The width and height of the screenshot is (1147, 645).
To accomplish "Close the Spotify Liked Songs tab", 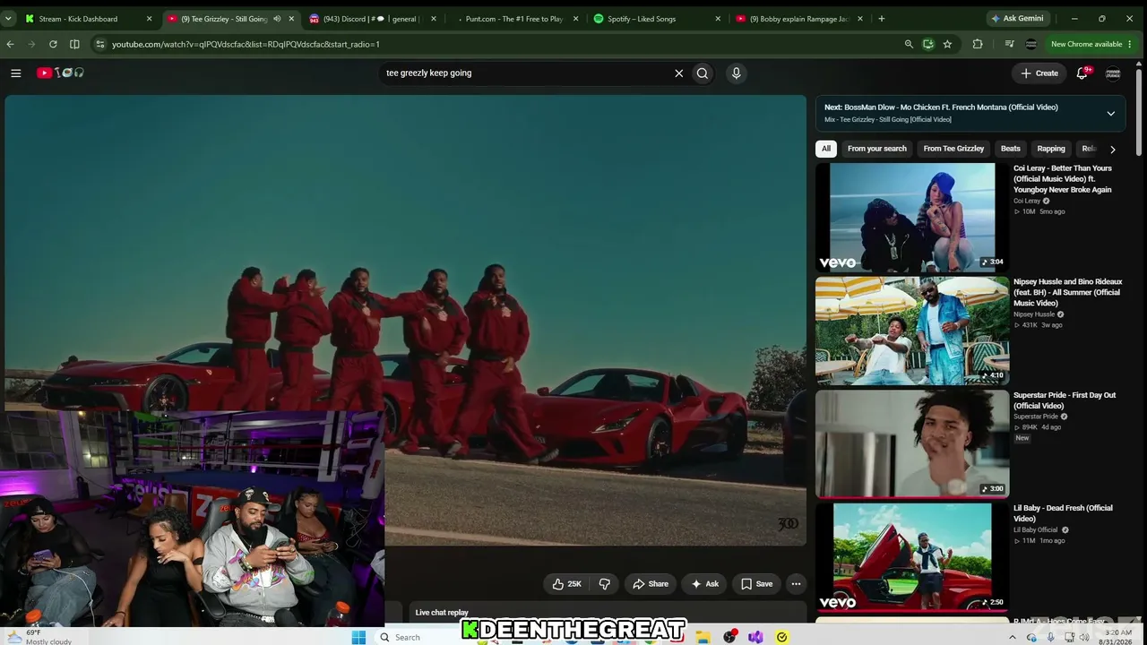I will (x=718, y=19).
